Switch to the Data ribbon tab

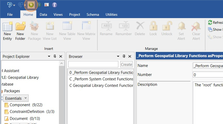(x=43, y=14)
